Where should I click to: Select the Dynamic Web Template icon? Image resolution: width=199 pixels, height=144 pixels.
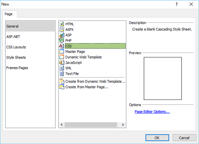pos(62,57)
